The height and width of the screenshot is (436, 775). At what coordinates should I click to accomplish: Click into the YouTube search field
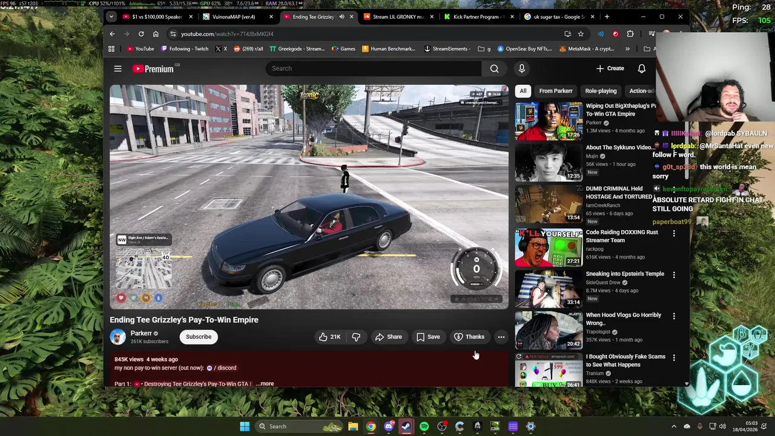click(x=374, y=68)
